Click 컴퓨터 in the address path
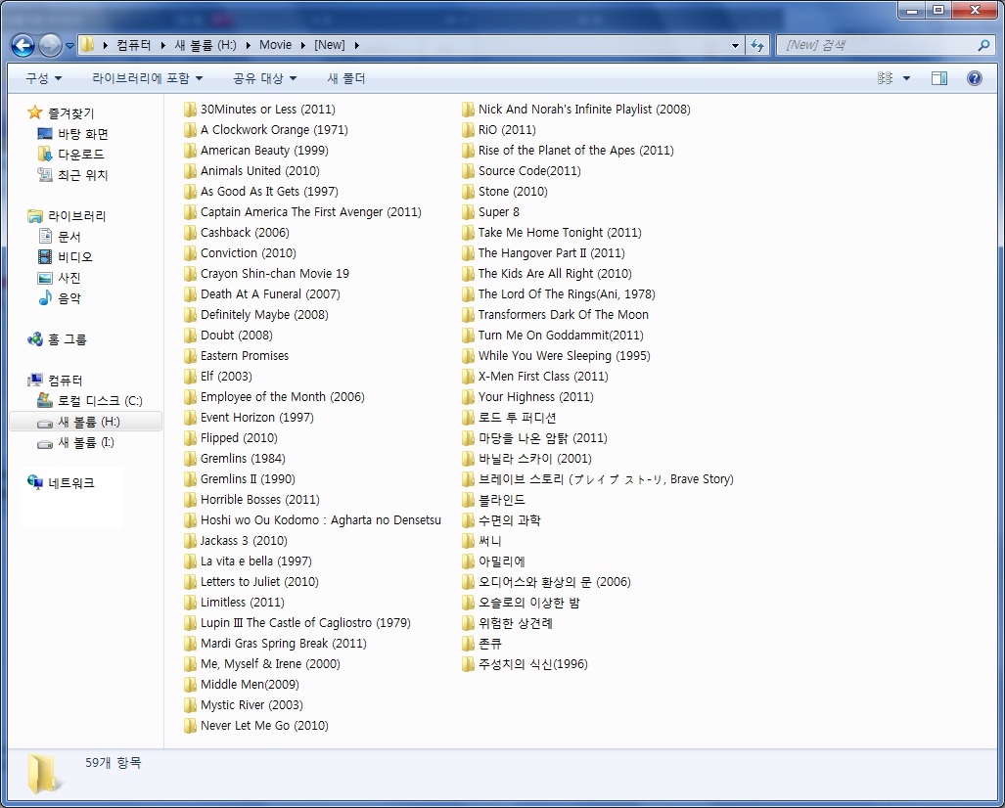This screenshot has width=1005, height=808. (134, 45)
